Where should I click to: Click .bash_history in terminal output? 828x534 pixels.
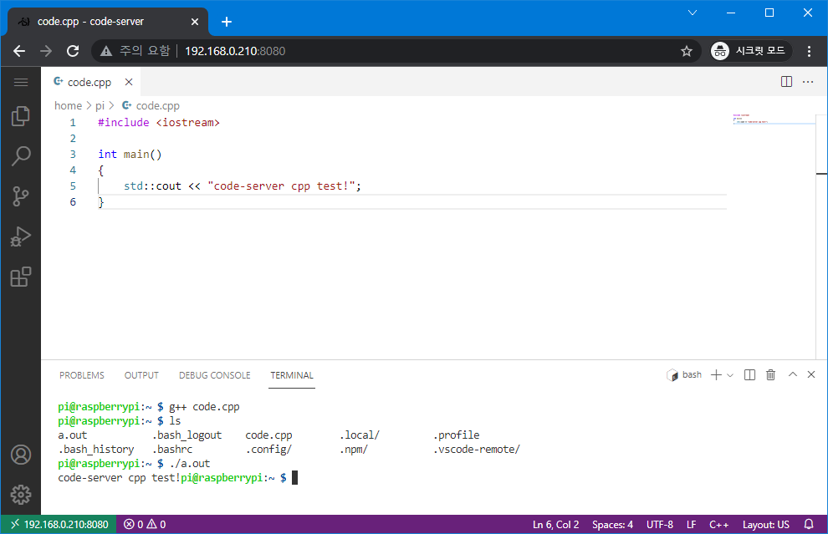96,450
